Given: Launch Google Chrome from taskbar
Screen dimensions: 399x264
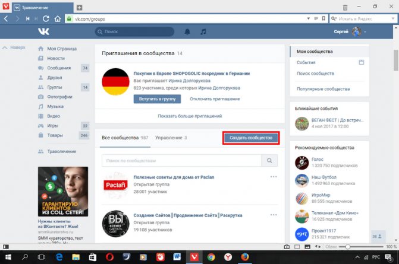Looking at the screenshot, I should point(211,257).
